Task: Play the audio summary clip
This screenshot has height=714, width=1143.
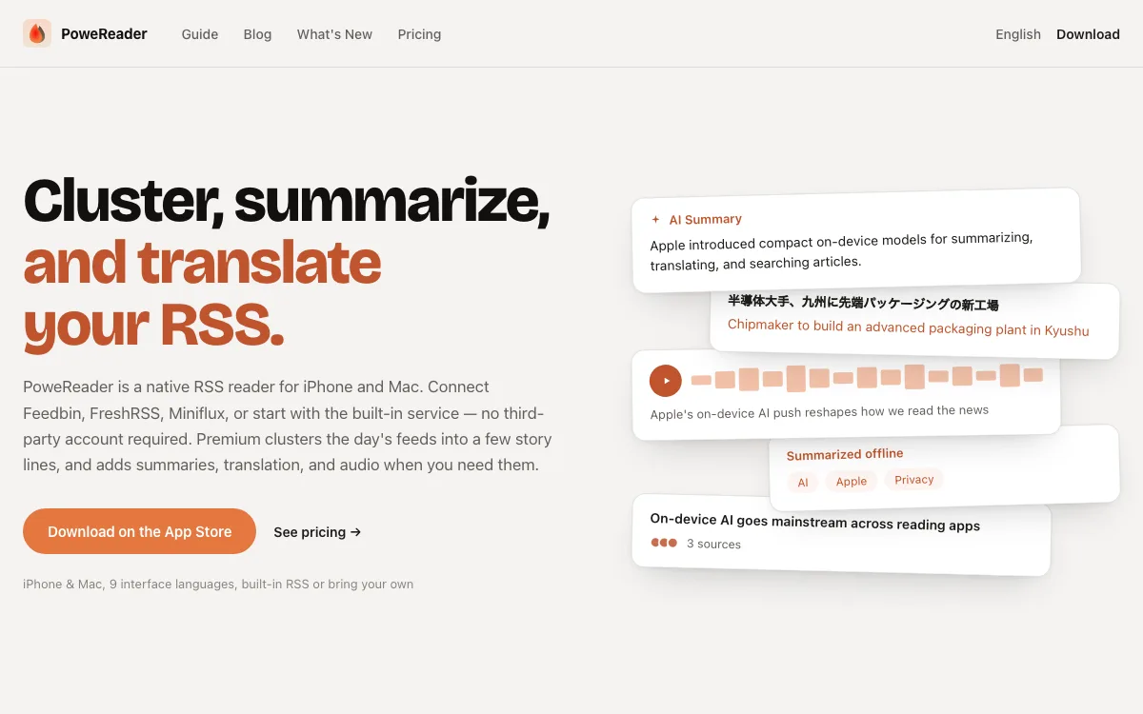Action: (x=666, y=381)
